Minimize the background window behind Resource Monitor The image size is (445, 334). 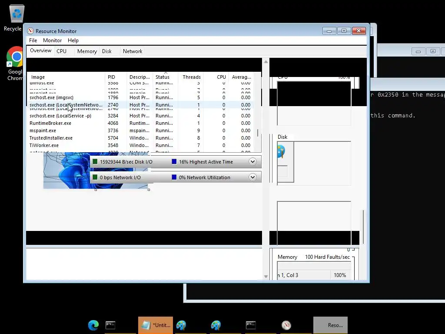pyautogui.click(x=418, y=51)
